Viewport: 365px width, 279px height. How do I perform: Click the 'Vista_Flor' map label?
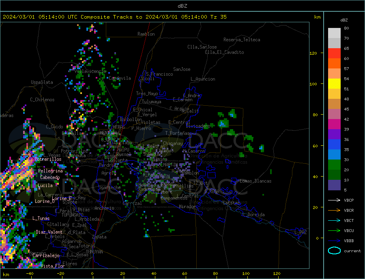[x=53, y=266]
